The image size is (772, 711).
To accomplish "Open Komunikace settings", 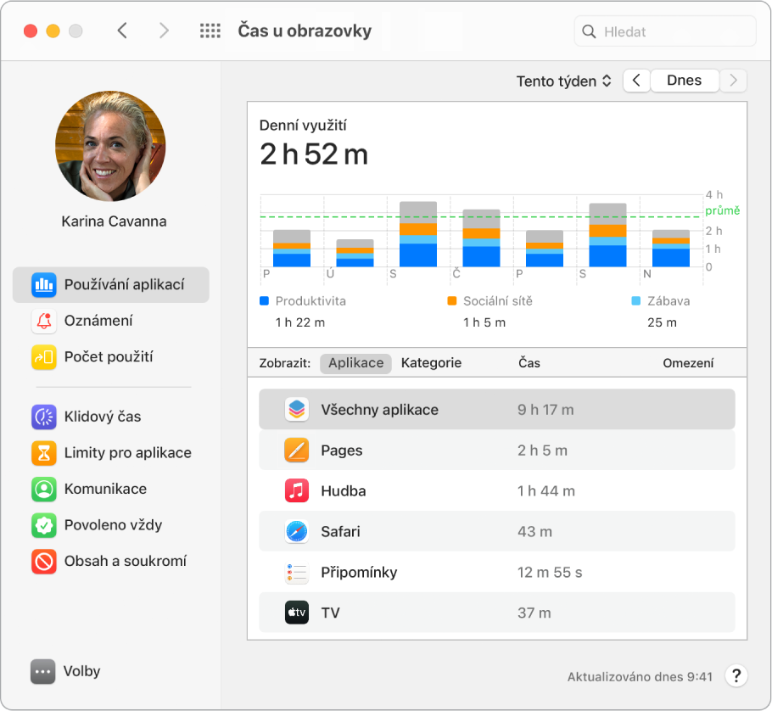I will (105, 489).
